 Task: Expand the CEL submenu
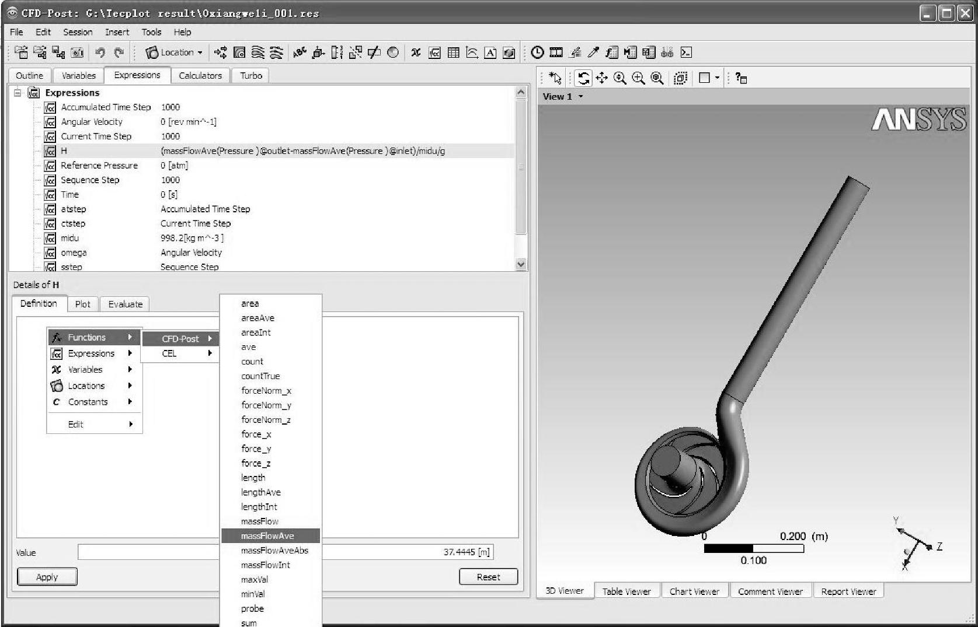pyautogui.click(x=180, y=353)
